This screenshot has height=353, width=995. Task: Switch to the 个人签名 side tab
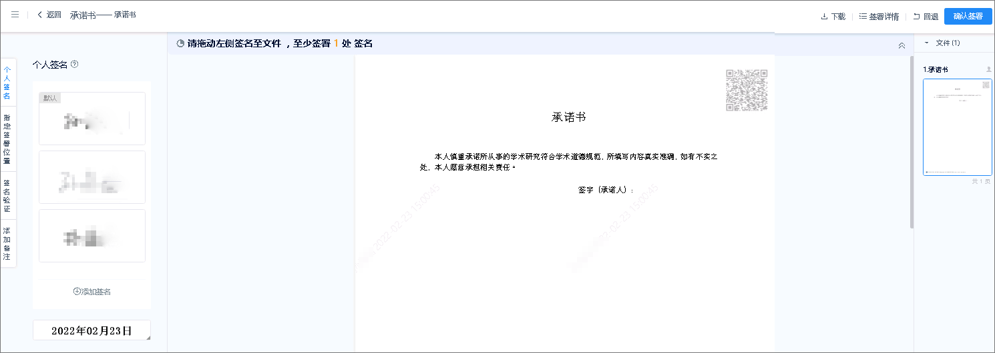pos(7,83)
